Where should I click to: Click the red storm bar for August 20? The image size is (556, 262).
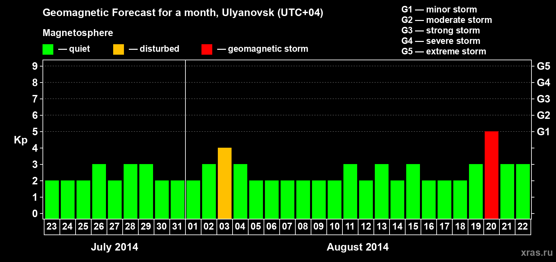tap(492, 175)
